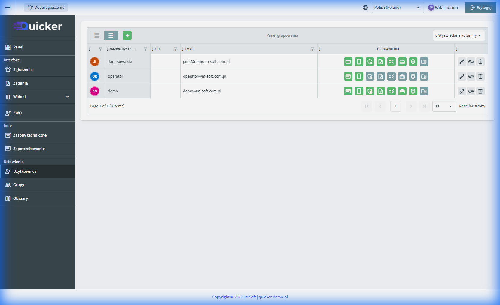
Task: Click the filter icon in Tel column
Action: click(x=175, y=49)
